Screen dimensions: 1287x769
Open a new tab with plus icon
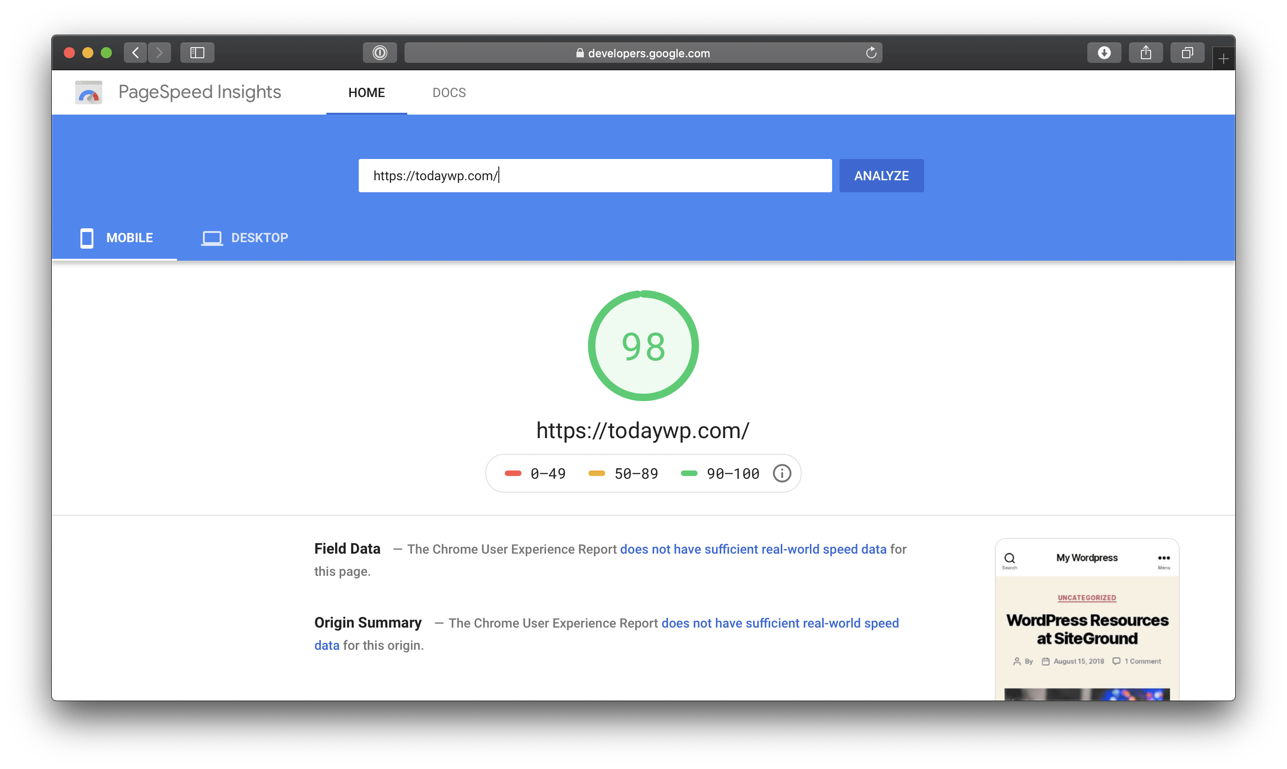pos(1223,59)
